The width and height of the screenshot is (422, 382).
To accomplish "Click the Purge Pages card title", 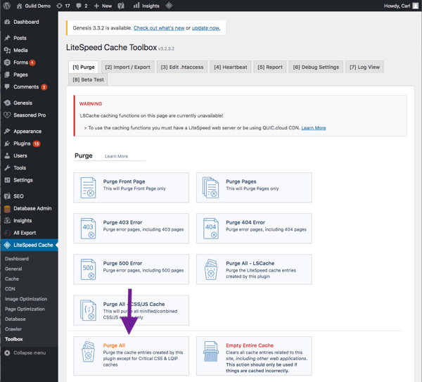I will pos(241,182).
